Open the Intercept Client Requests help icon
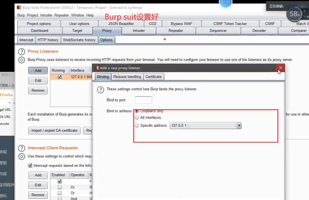Screen dimensions: 309x200 tap(21, 148)
